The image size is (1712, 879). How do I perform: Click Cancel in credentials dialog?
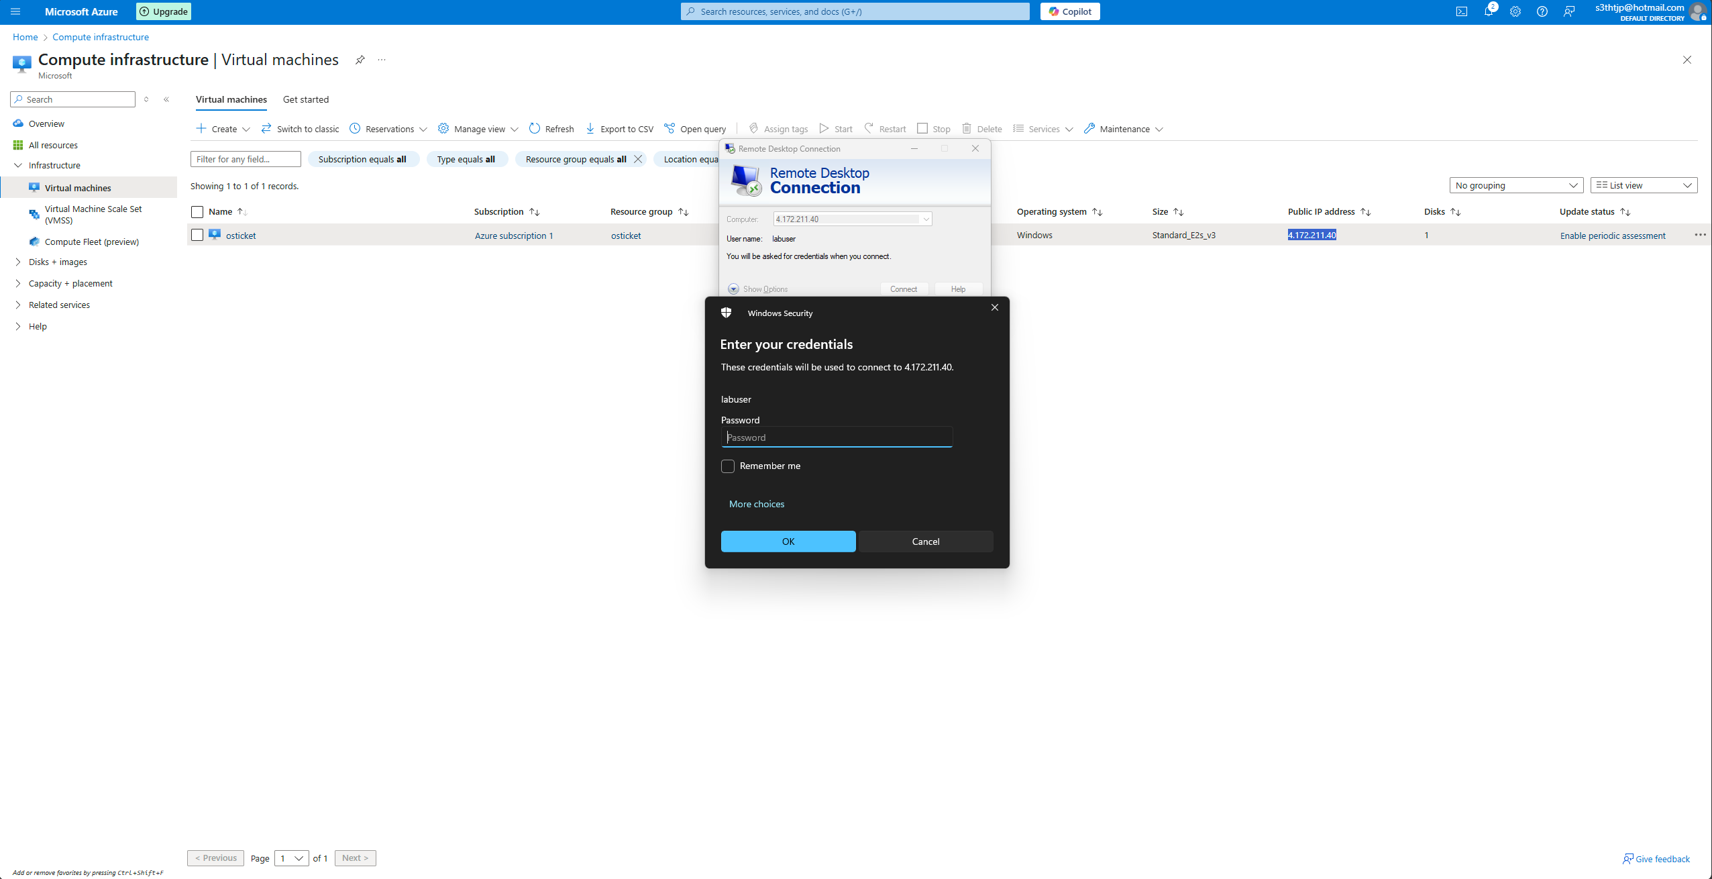tap(926, 541)
